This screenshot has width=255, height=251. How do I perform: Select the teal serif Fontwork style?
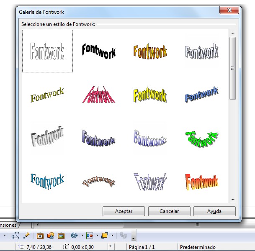pos(47,181)
